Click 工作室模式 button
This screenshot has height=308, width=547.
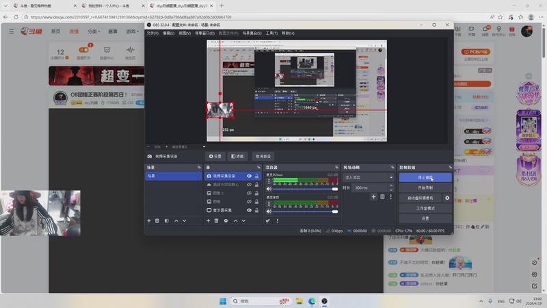coord(425,208)
